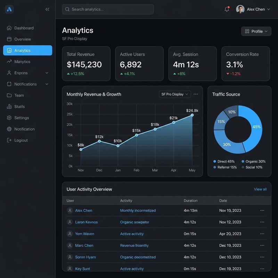Expand the Alex Chen account dropdown arrow
This screenshot has width=278, height=278.
click(268, 9)
